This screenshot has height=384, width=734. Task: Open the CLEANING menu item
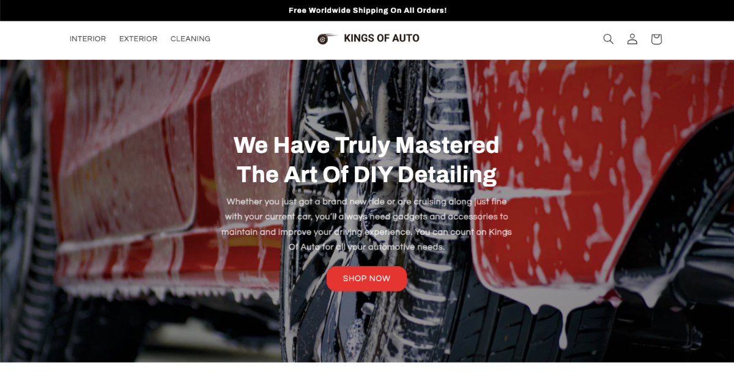[x=190, y=39]
